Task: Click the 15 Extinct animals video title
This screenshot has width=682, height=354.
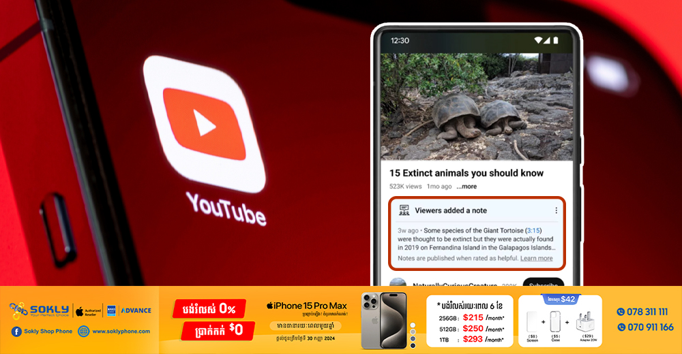Action: pyautogui.click(x=466, y=173)
